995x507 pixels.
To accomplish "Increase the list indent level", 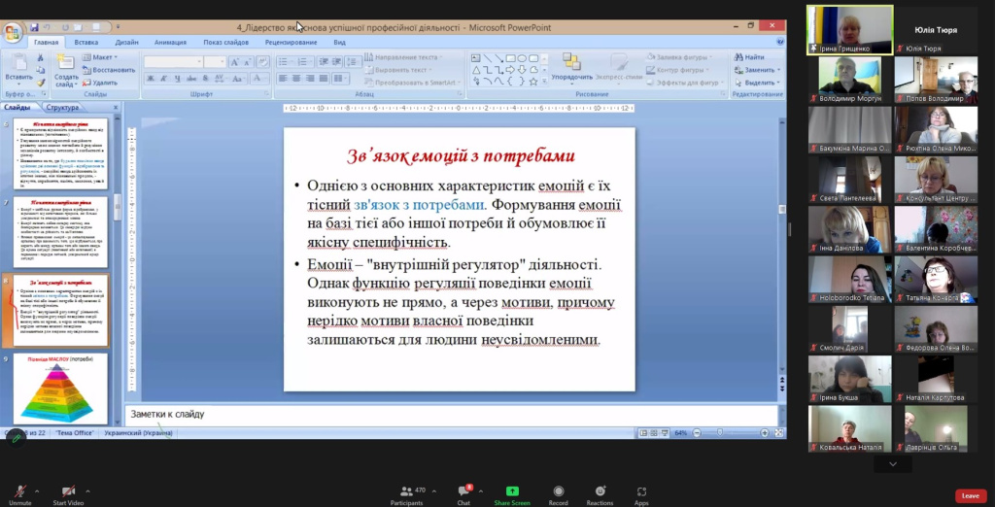I will (336, 62).
